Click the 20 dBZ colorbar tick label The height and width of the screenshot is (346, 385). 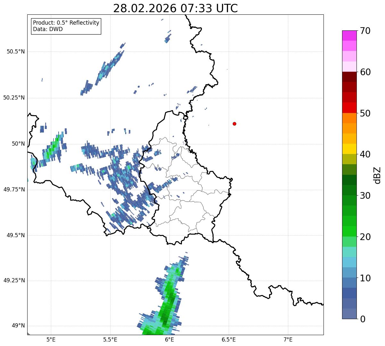365,237
